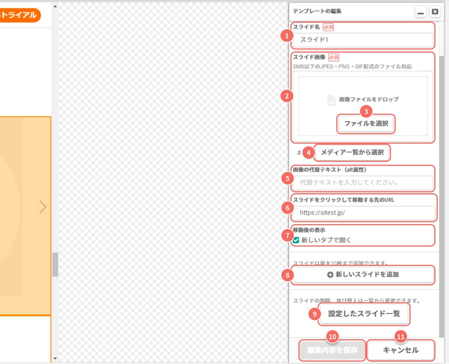
Task: Click the スライド画像 label
Action: click(309, 57)
